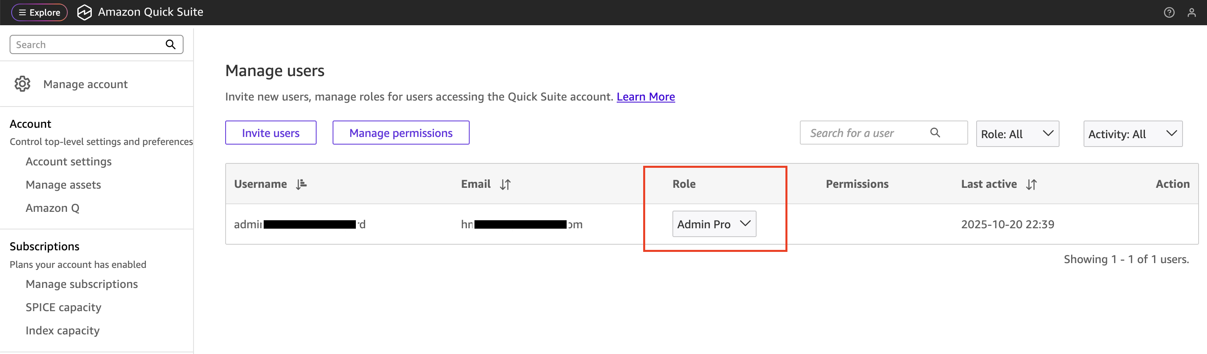
Task: Click the help question mark icon
Action: [1169, 13]
